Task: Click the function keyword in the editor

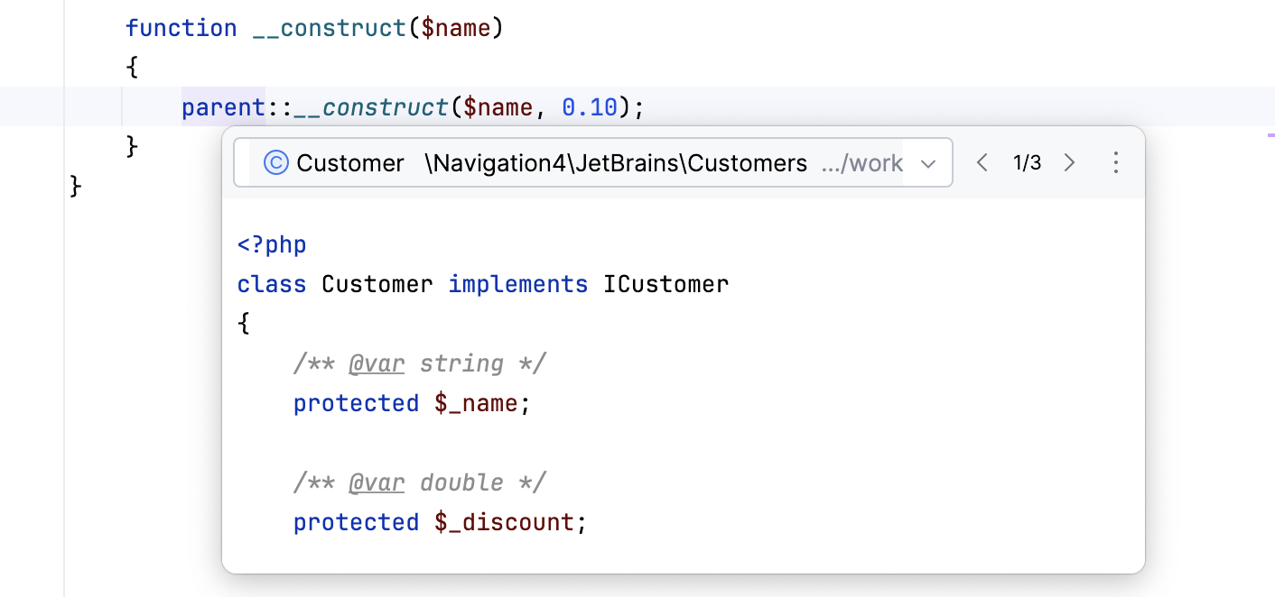Action: 181,28
